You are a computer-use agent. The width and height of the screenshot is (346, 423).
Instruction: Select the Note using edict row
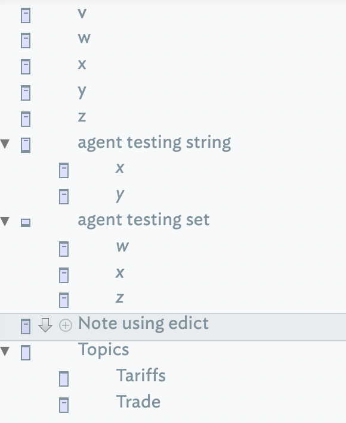point(173,327)
